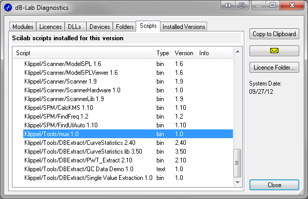Screen dimensions: 308x199
Task: Sort list by Type column header
Action: (163, 53)
